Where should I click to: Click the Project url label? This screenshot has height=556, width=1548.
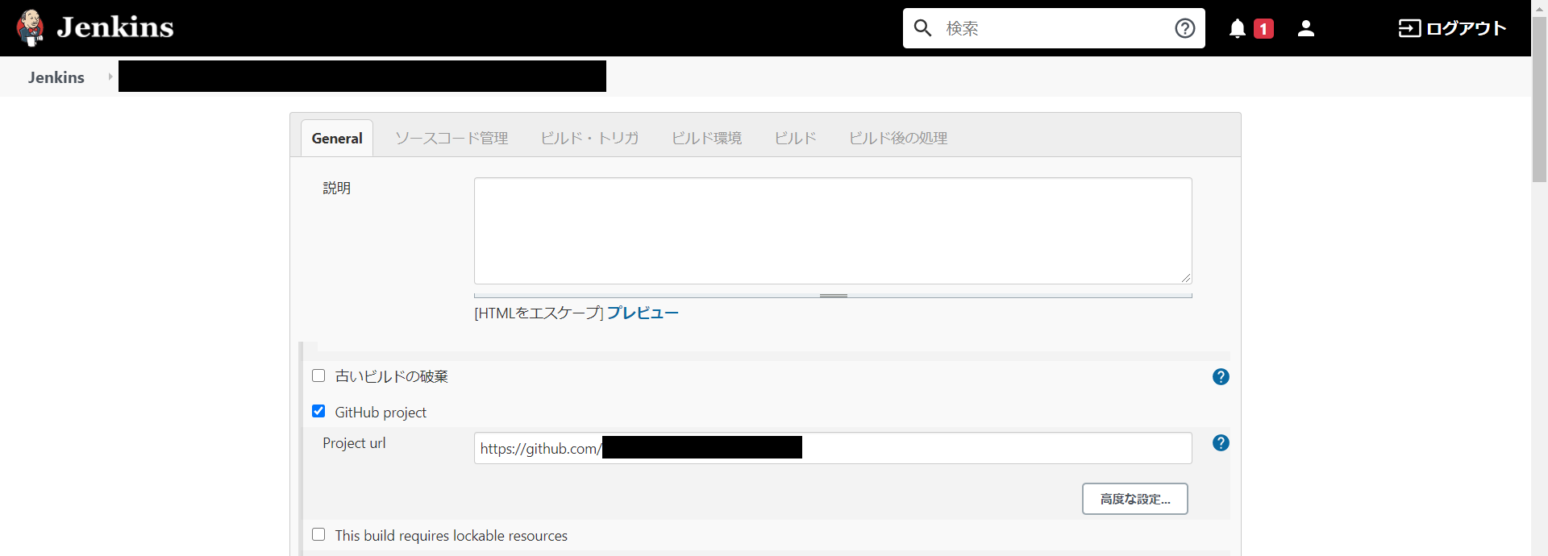[354, 443]
